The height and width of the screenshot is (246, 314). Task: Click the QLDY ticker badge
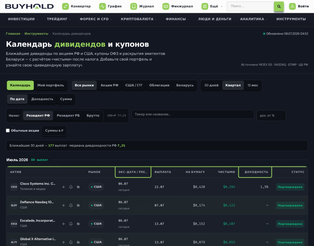click(x=14, y=205)
